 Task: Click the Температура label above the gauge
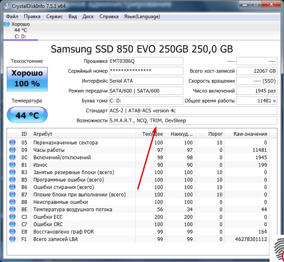point(27,101)
